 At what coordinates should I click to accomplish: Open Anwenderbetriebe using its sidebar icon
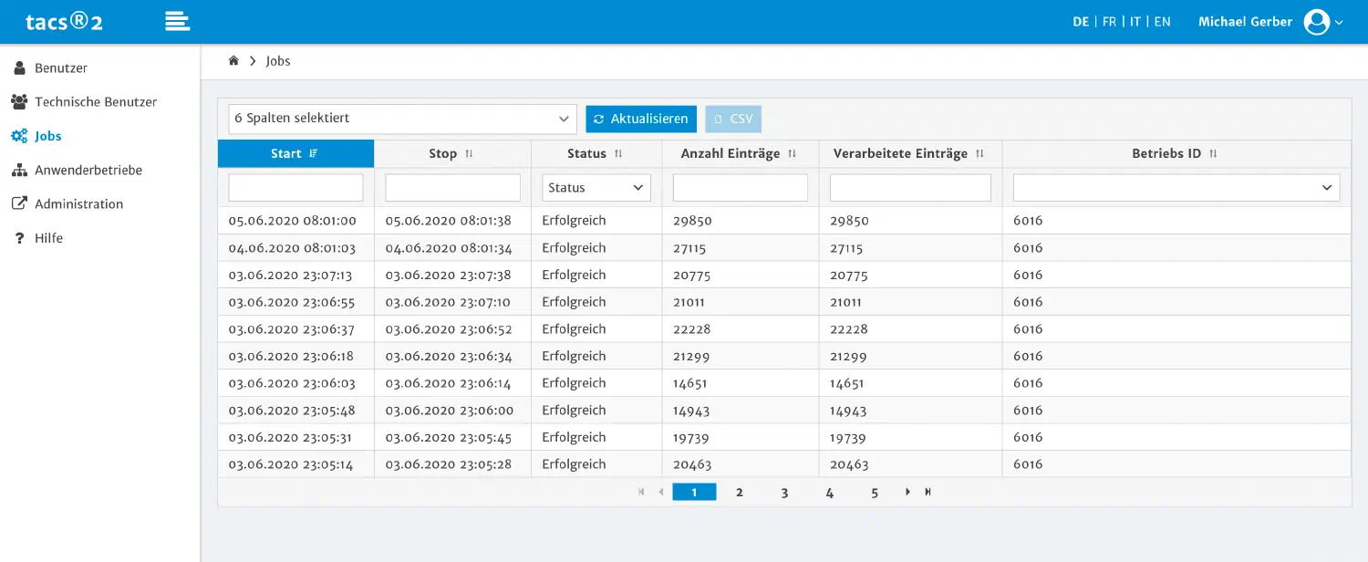tap(19, 170)
